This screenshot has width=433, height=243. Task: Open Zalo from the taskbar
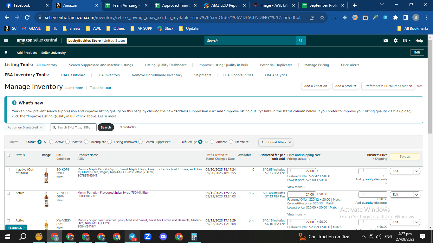(x=148, y=237)
